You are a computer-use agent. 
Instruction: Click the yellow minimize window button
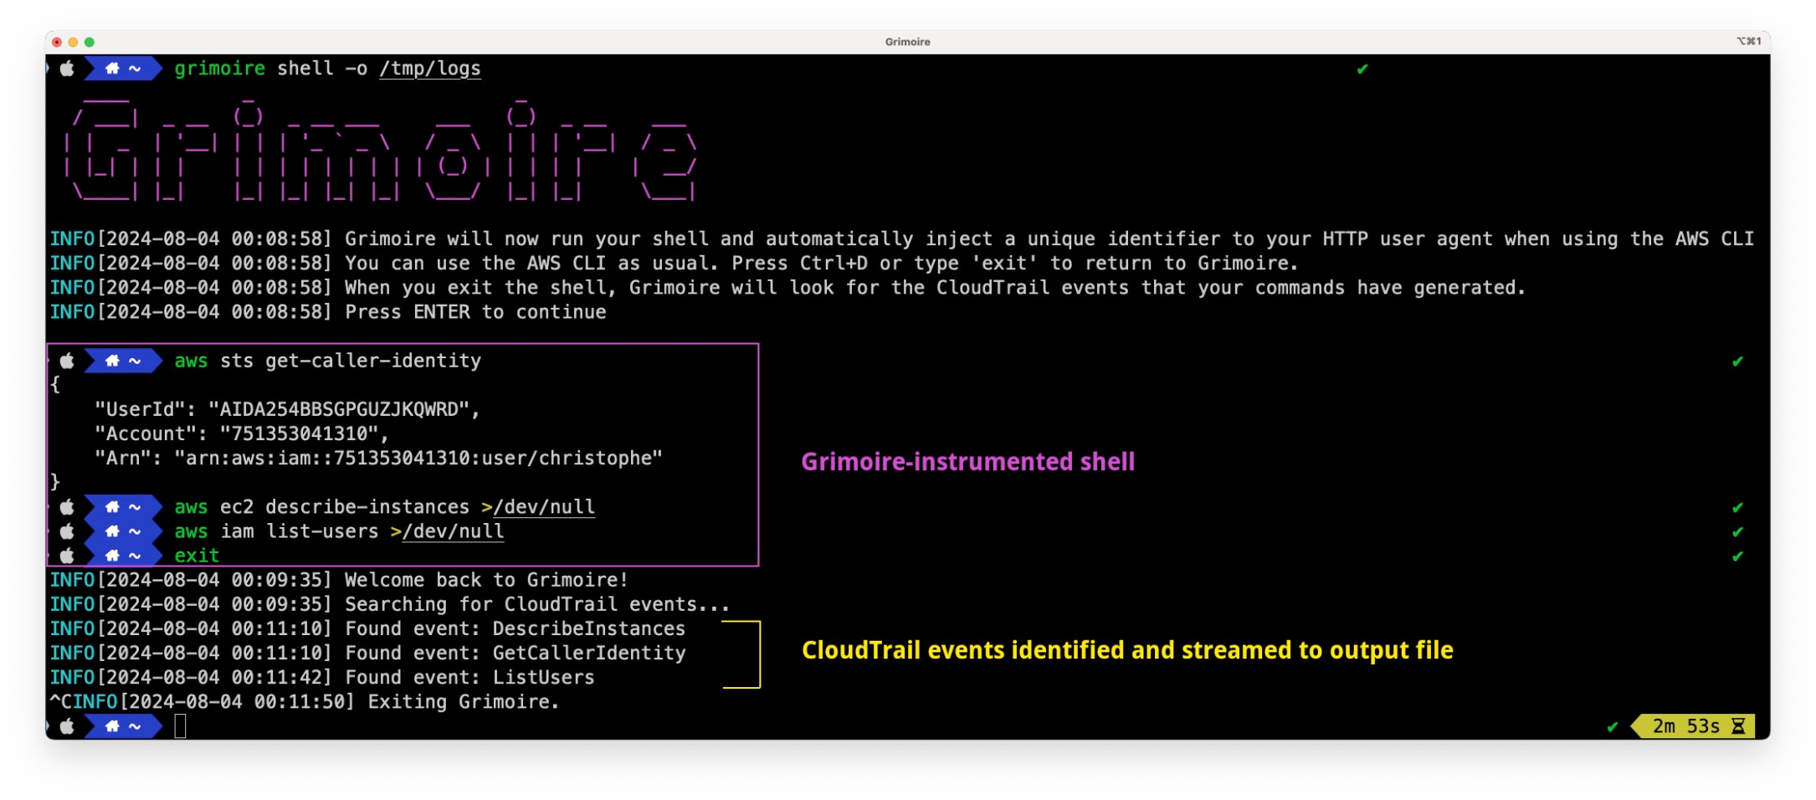point(73,42)
